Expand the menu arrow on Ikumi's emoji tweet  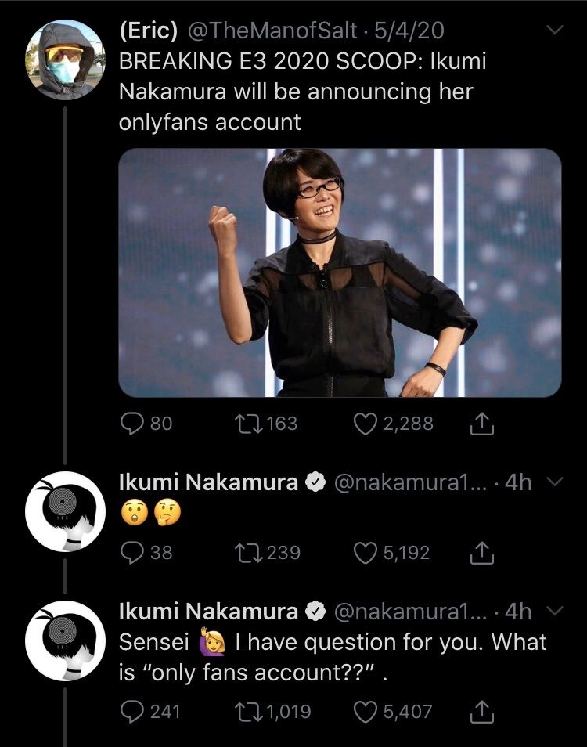[x=554, y=482]
